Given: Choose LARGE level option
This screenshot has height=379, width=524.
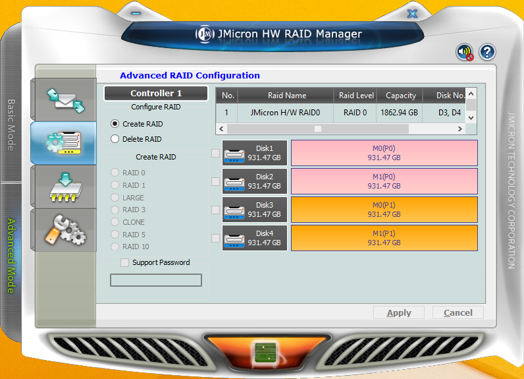Looking at the screenshot, I should click(x=115, y=197).
